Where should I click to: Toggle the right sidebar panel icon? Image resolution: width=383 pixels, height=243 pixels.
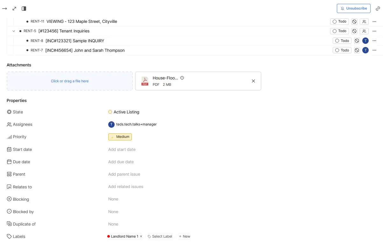click(x=24, y=9)
